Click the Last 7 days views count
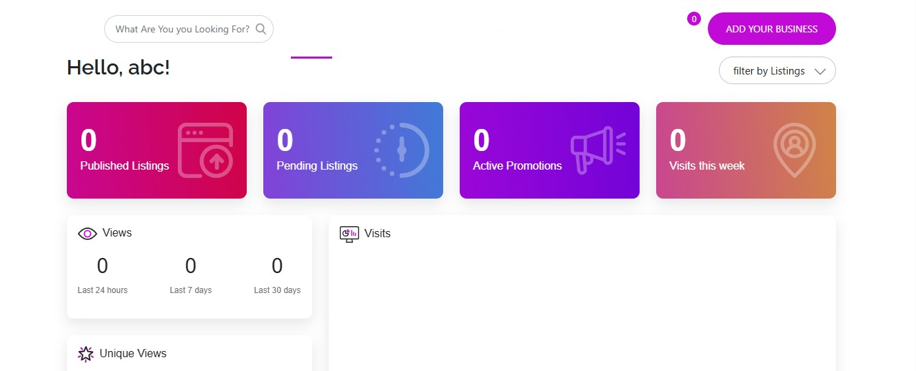 (x=190, y=266)
